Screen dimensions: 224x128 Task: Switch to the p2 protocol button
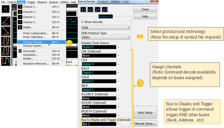coord(91,9)
